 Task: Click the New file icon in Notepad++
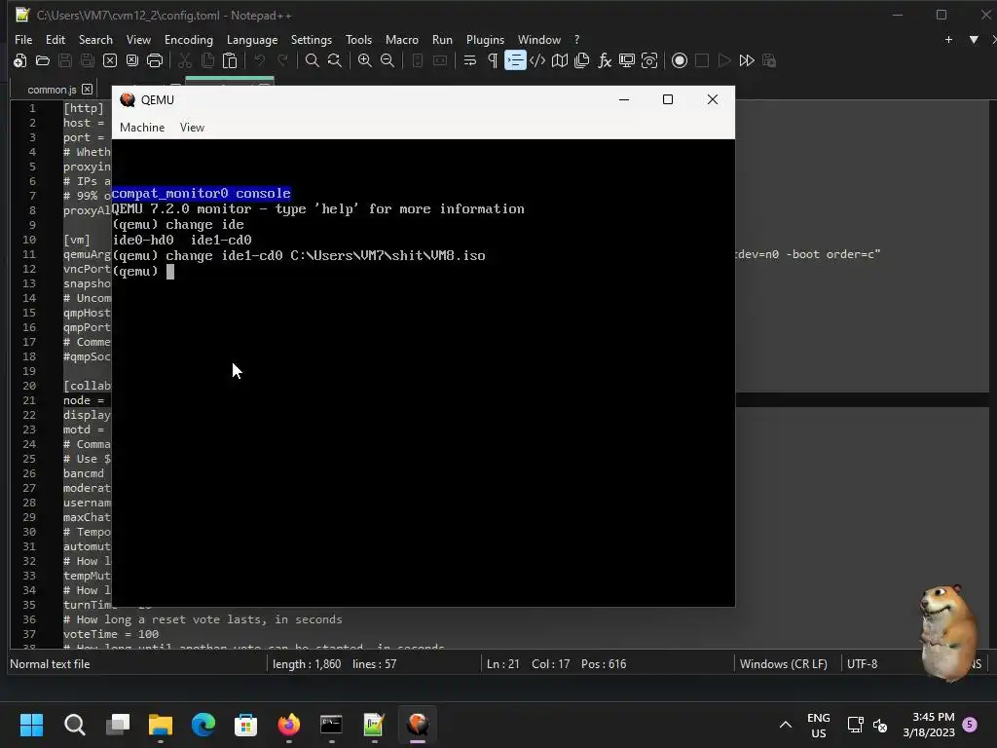coord(19,60)
